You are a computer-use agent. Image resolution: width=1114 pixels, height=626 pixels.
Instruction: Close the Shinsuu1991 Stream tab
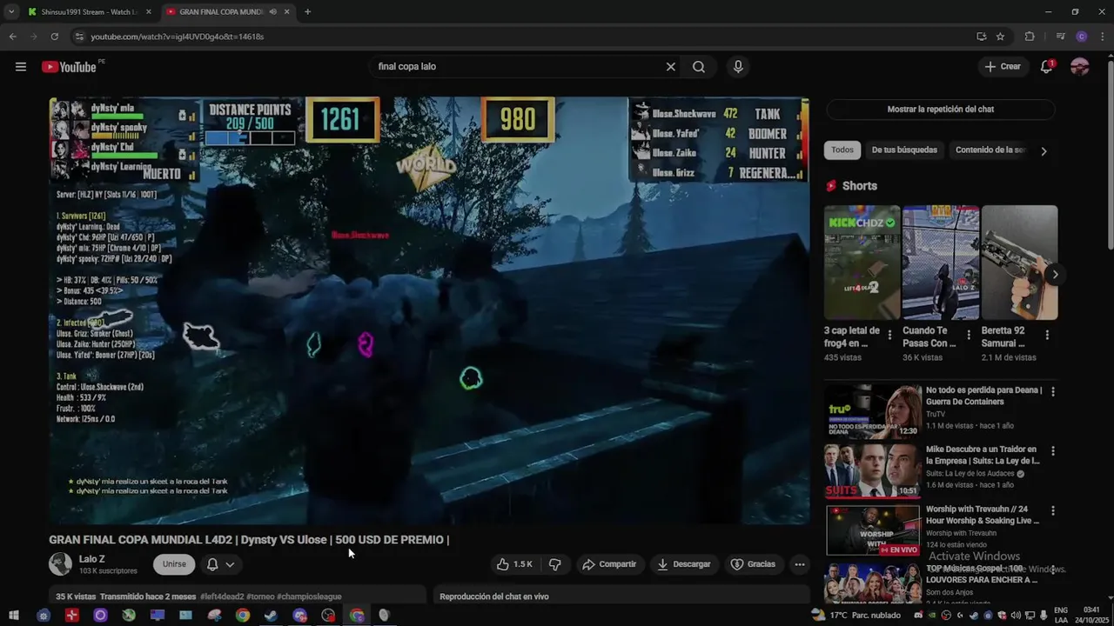(x=149, y=12)
